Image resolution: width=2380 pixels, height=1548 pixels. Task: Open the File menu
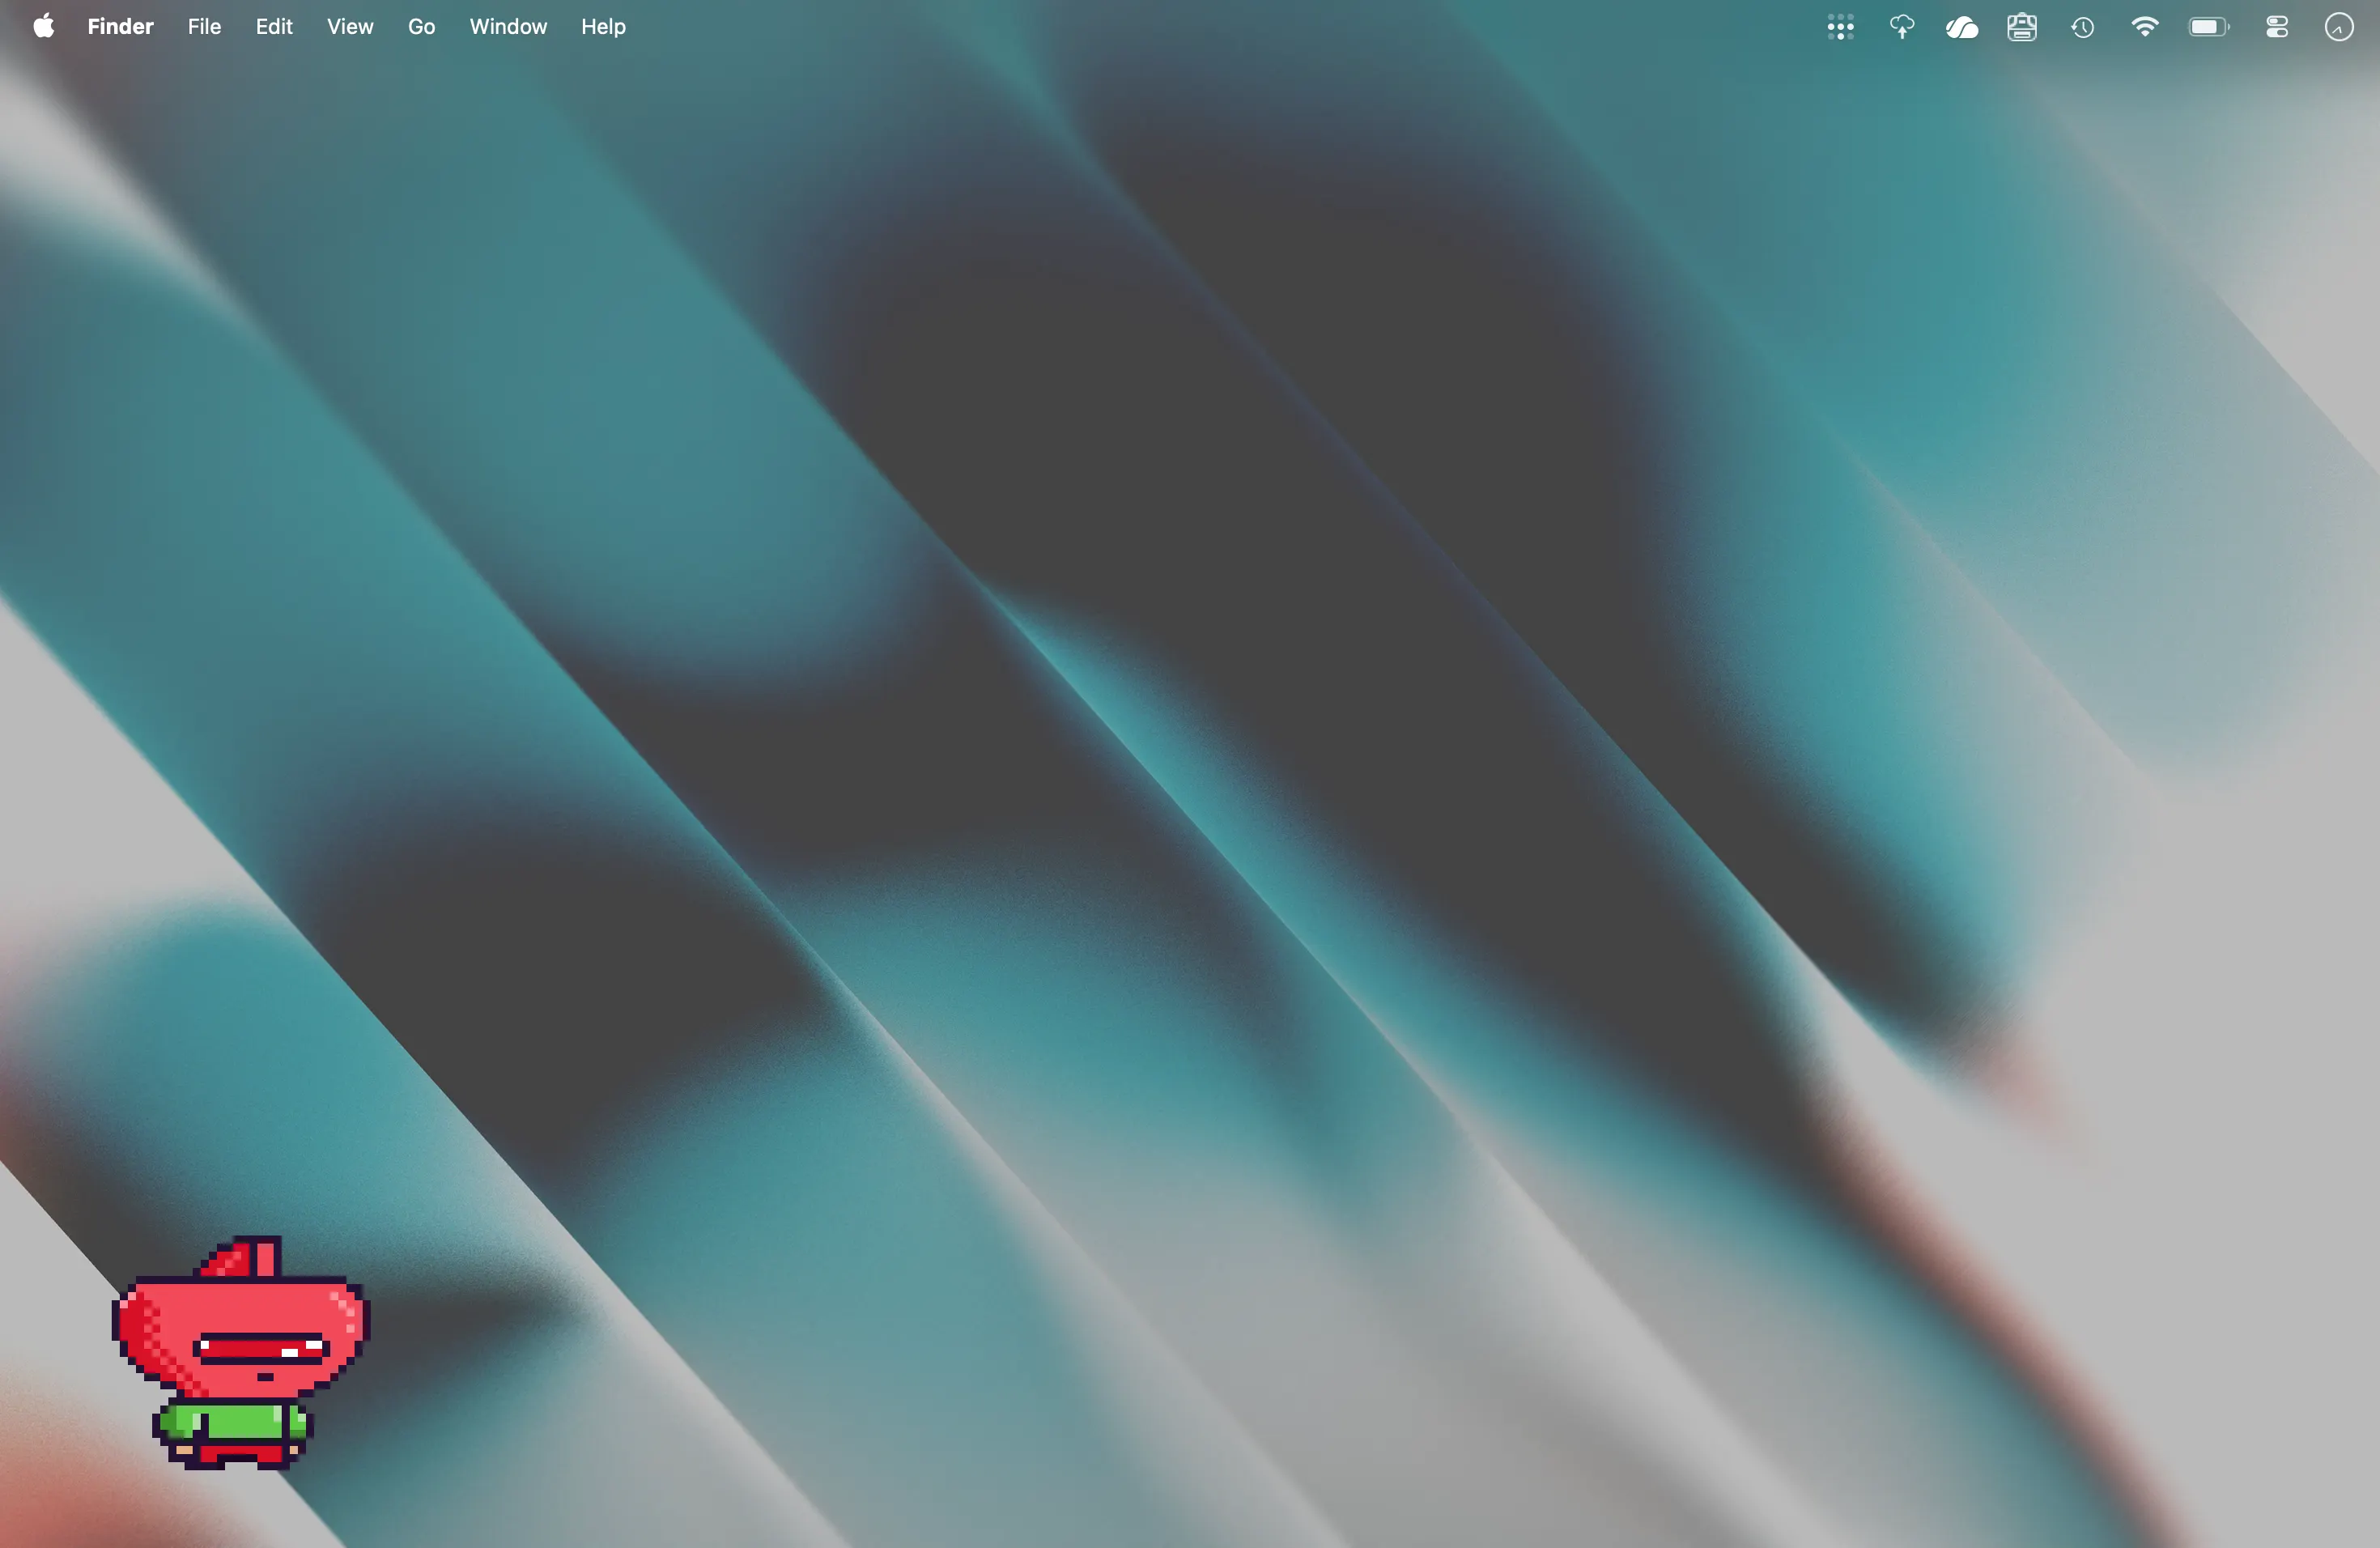(204, 27)
